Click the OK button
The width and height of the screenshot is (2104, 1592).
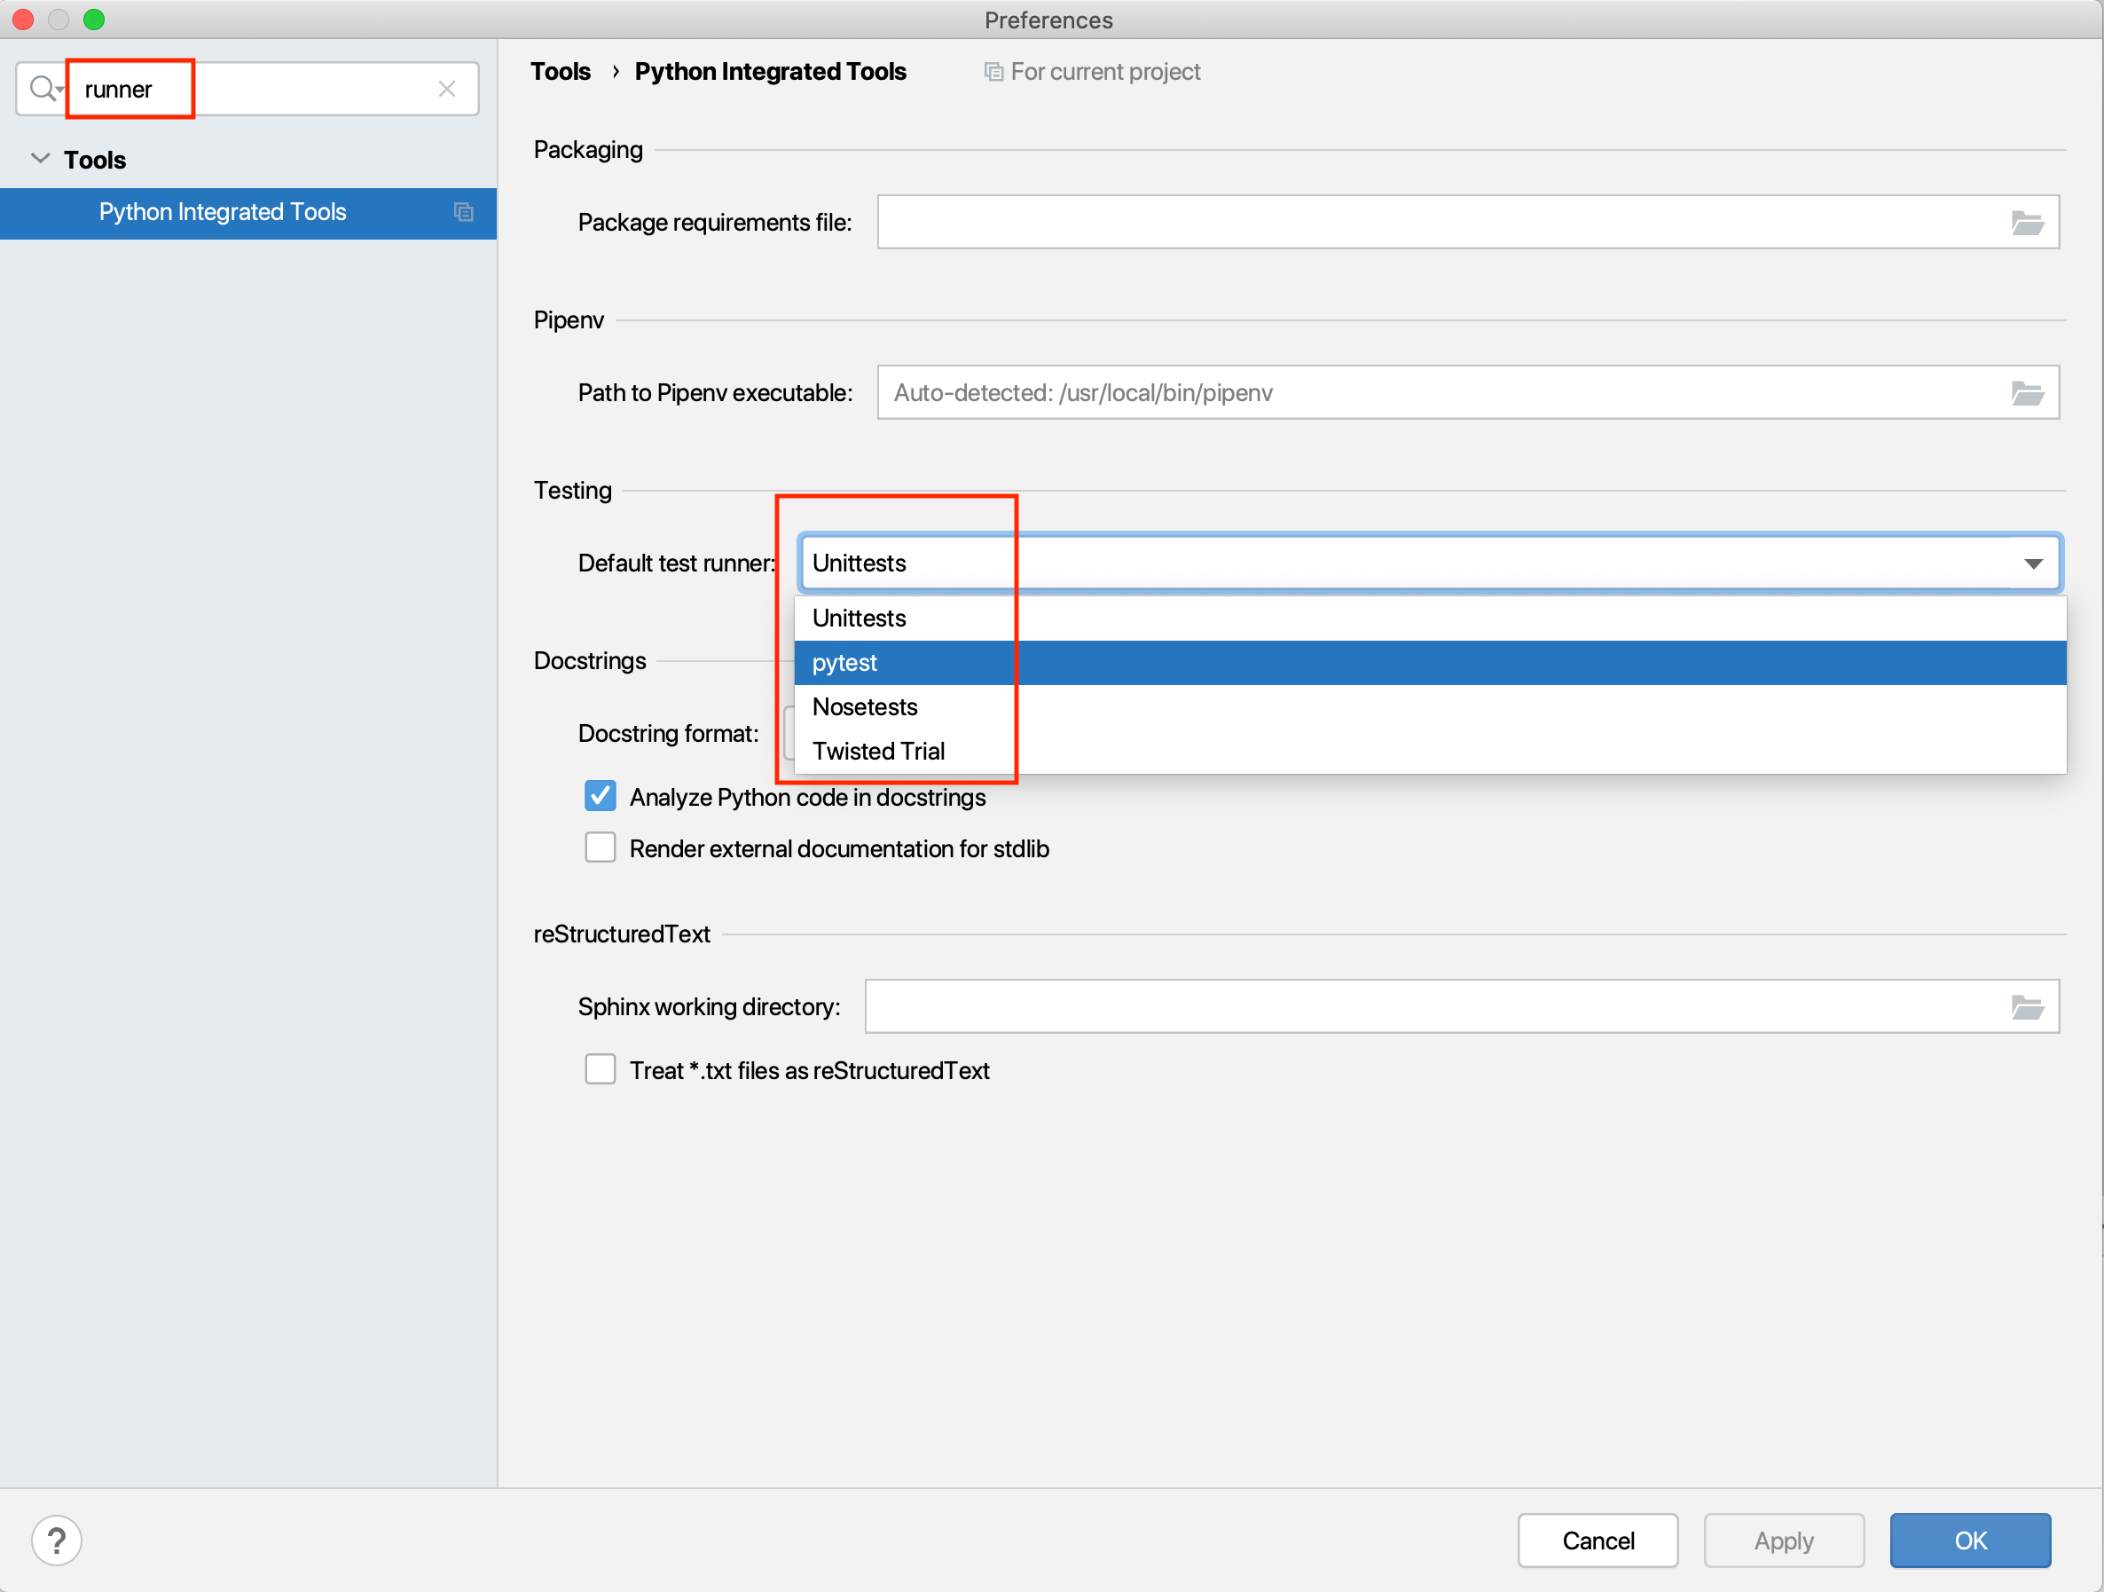(x=1970, y=1540)
